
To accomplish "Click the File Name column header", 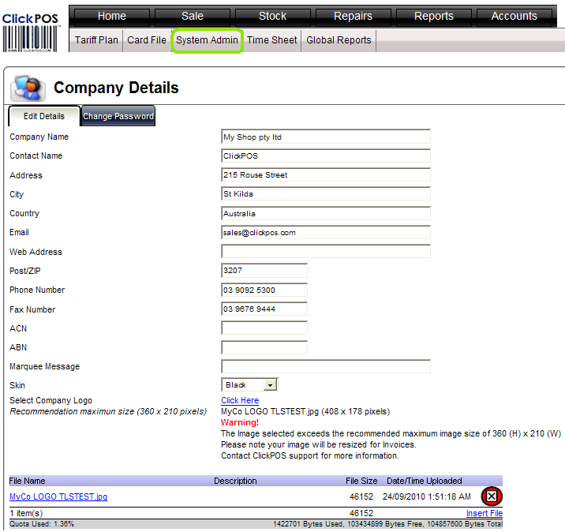I will (x=27, y=481).
